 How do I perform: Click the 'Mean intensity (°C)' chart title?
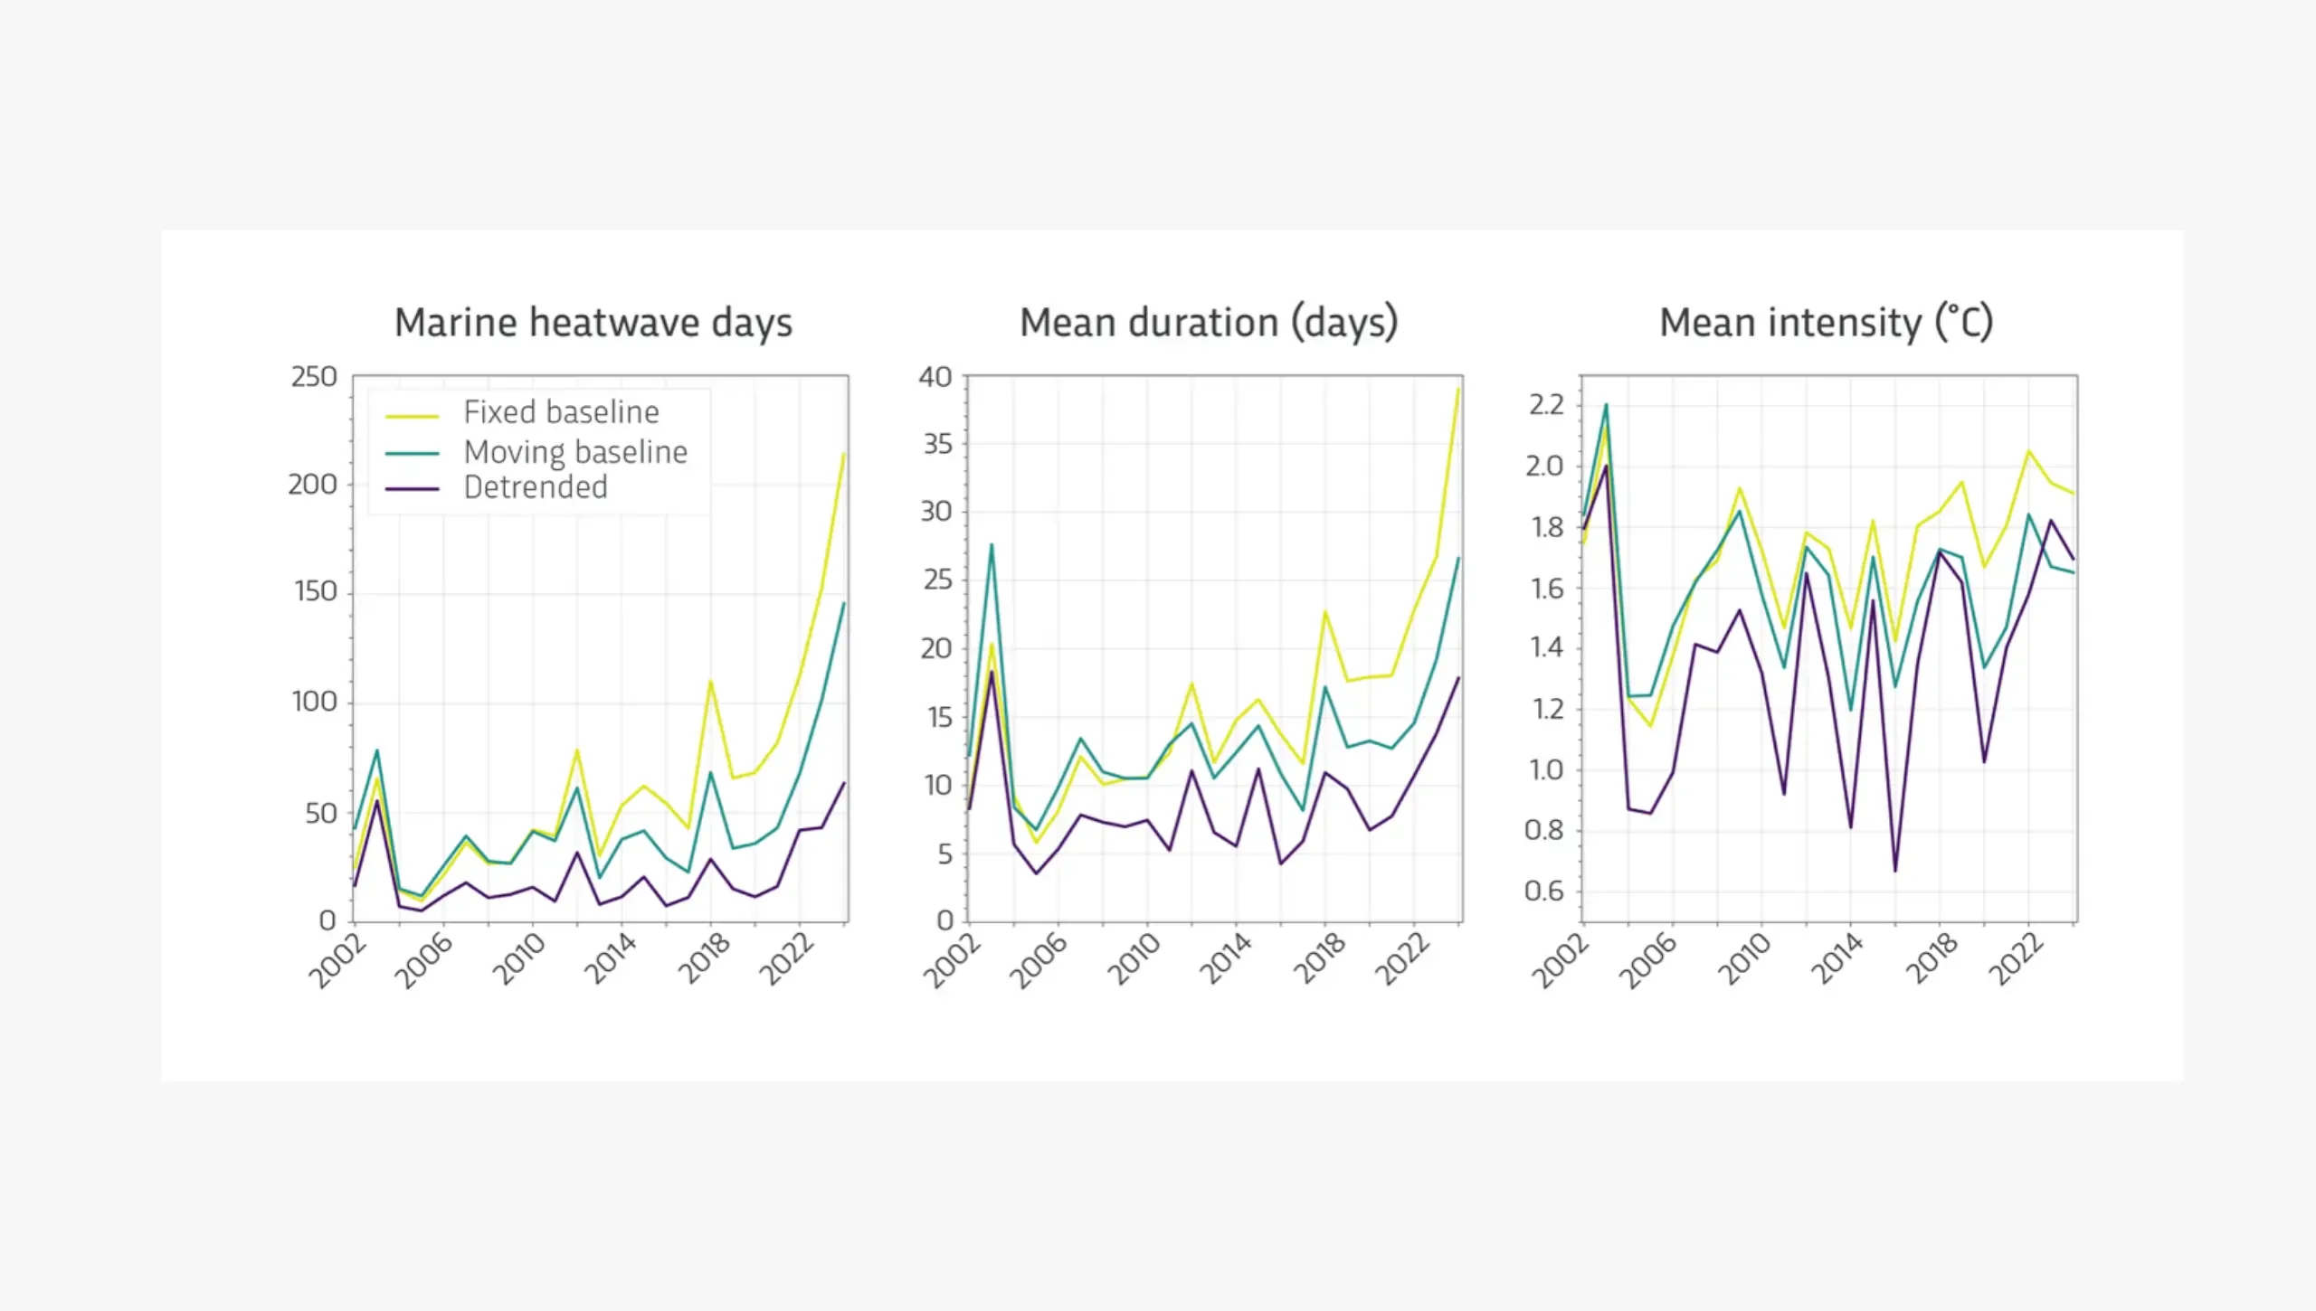click(1826, 324)
